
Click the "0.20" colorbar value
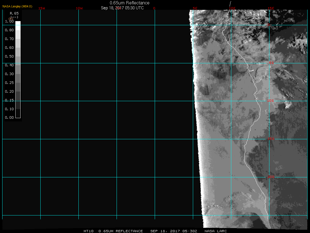[x=9, y=92]
